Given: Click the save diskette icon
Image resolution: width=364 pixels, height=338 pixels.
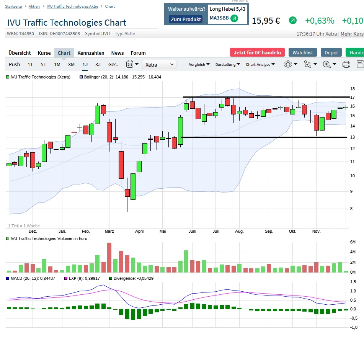Looking at the screenshot, I should pyautogui.click(x=360, y=64).
